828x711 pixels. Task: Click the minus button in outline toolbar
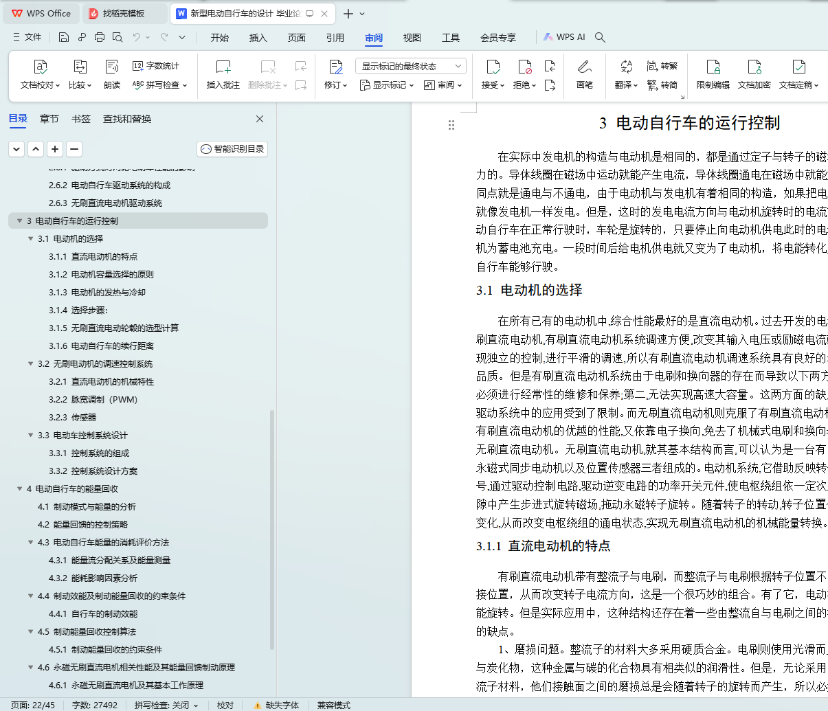tap(74, 149)
